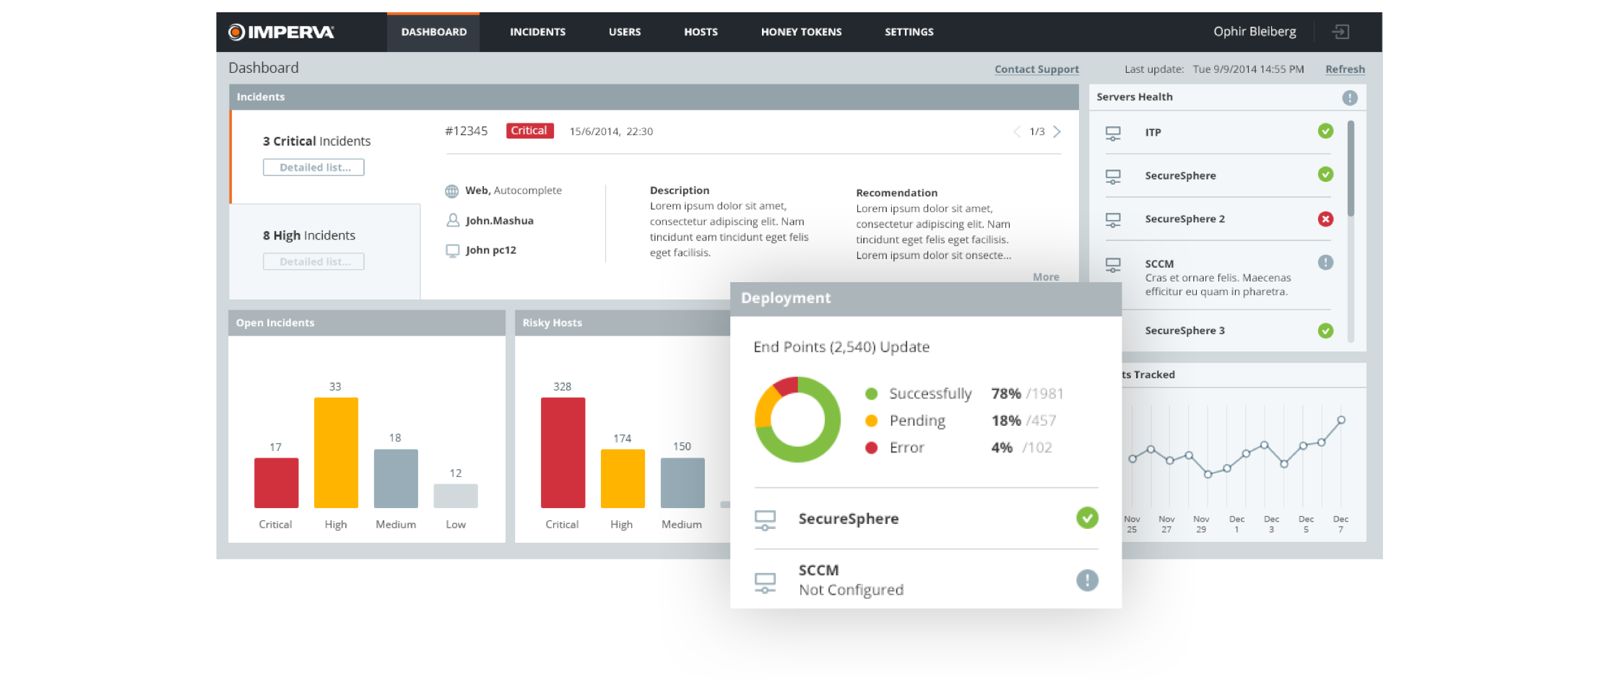
Task: Go to next incident using right chevron
Action: pos(1057,131)
